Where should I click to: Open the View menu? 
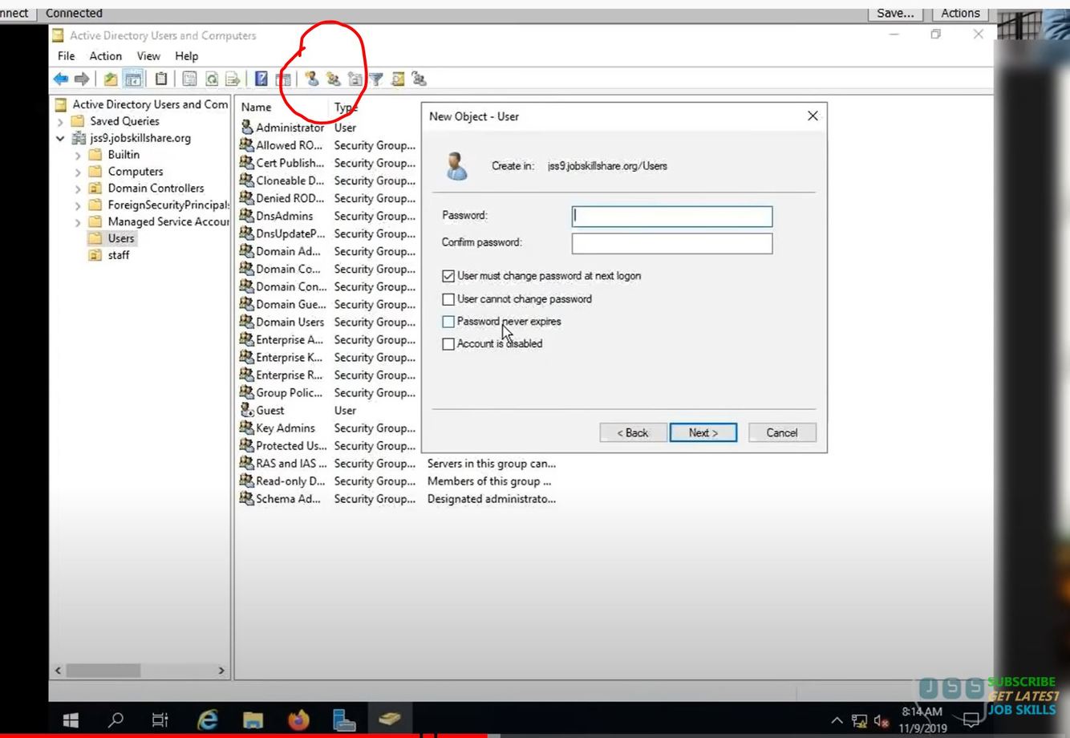148,56
